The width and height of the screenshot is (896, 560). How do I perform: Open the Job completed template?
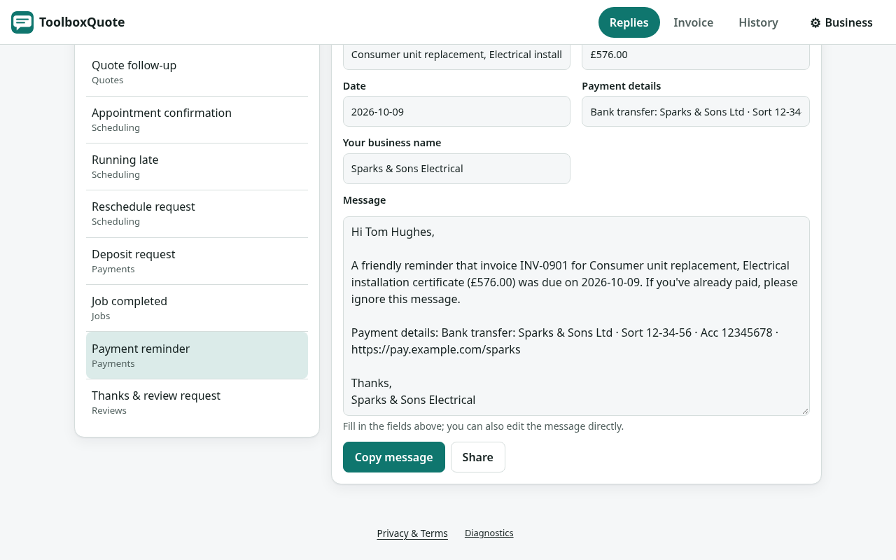coord(197,308)
